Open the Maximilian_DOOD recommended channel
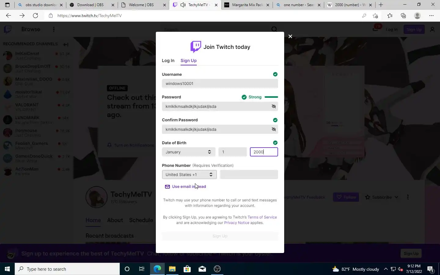440x275 pixels. 36,81
